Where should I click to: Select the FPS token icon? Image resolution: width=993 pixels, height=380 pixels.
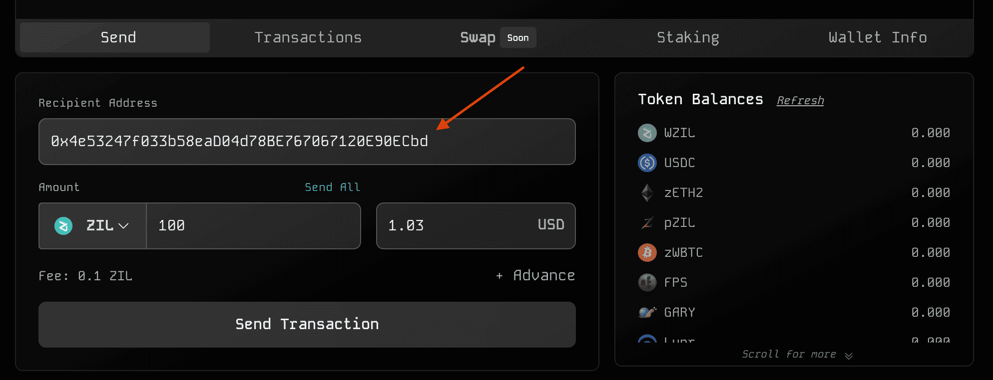pyautogui.click(x=647, y=283)
